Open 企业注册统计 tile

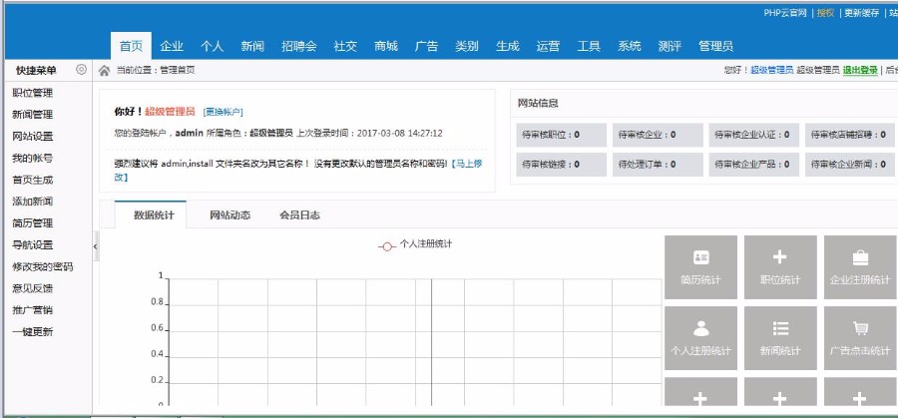[861, 267]
